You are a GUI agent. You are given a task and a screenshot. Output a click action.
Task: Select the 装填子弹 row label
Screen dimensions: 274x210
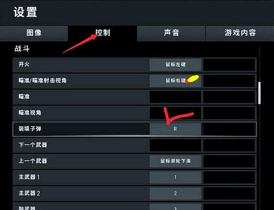30,129
